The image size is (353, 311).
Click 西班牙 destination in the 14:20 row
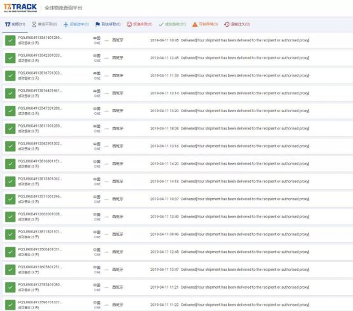[118, 164]
